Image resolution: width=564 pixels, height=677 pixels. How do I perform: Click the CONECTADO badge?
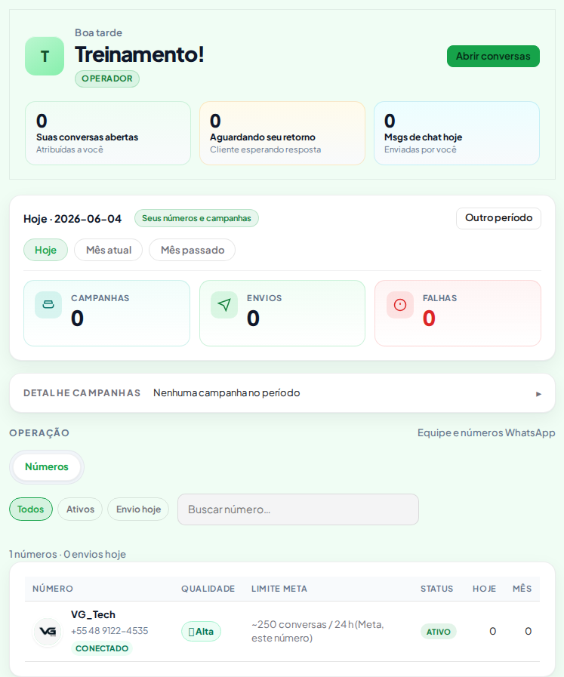pyautogui.click(x=102, y=648)
